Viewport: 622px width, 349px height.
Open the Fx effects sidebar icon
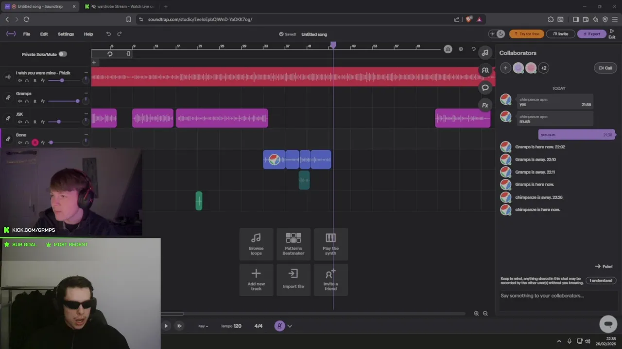click(x=485, y=105)
